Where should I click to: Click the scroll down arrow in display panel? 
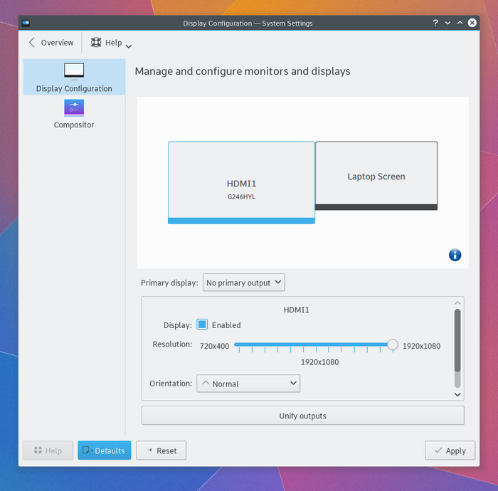pyautogui.click(x=457, y=394)
